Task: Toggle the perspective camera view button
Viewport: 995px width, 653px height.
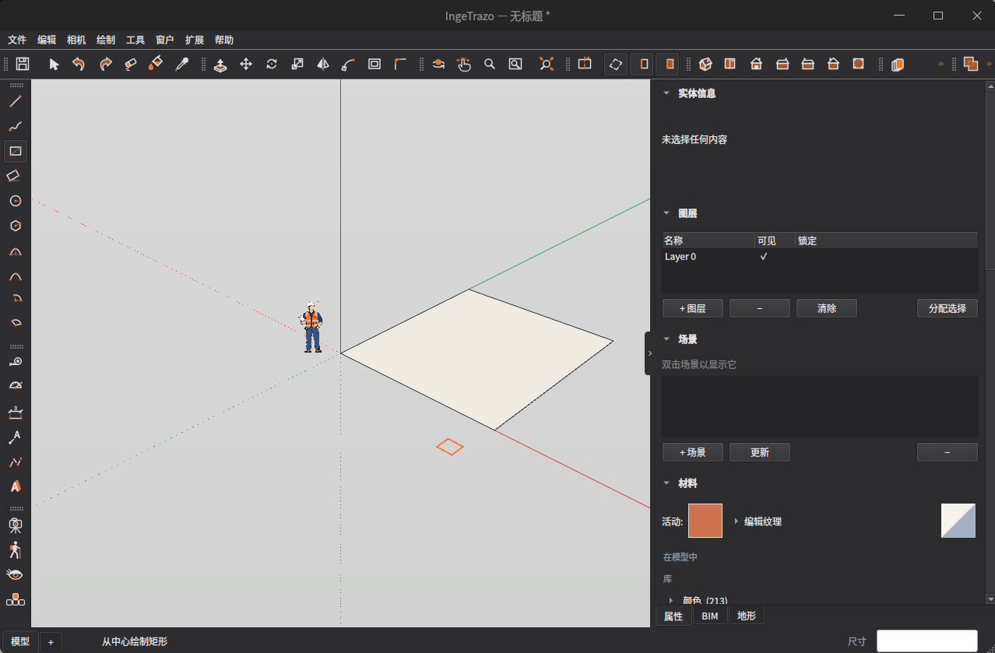Action: point(615,64)
